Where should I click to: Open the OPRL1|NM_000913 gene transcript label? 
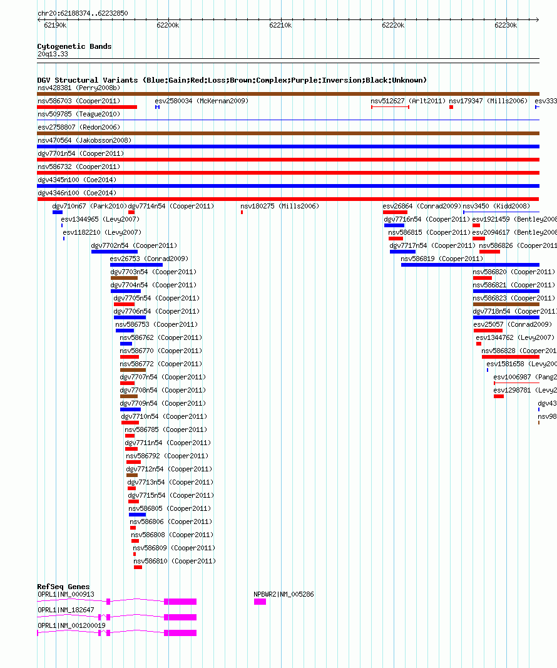tap(66, 595)
